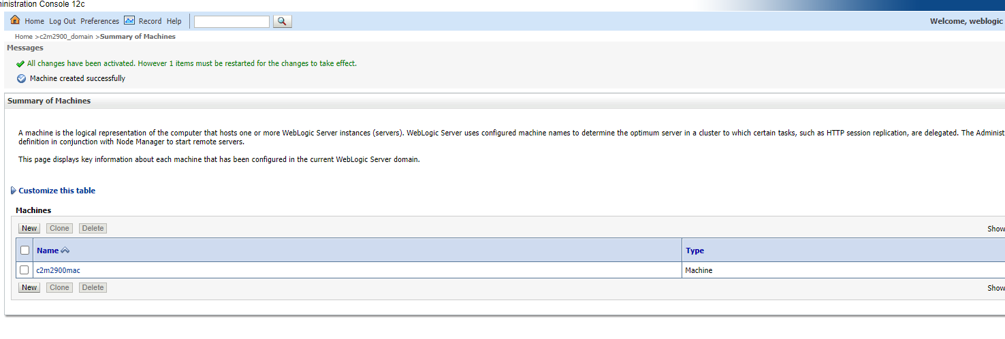Click the blue Machine created status icon
The height and width of the screenshot is (339, 1005).
coord(21,78)
